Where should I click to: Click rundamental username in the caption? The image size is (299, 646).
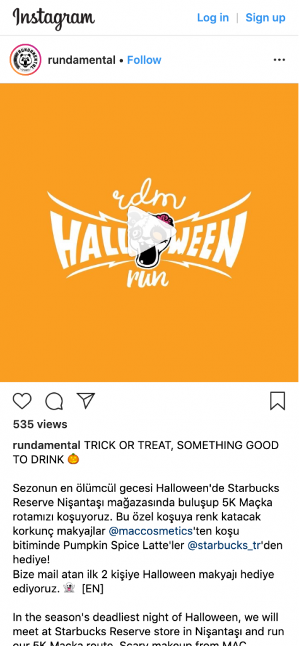click(47, 445)
